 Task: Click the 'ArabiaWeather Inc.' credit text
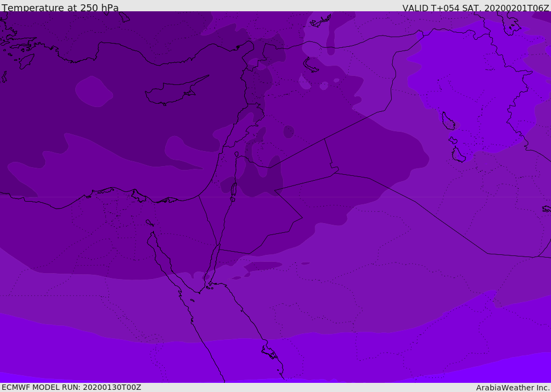click(x=513, y=388)
